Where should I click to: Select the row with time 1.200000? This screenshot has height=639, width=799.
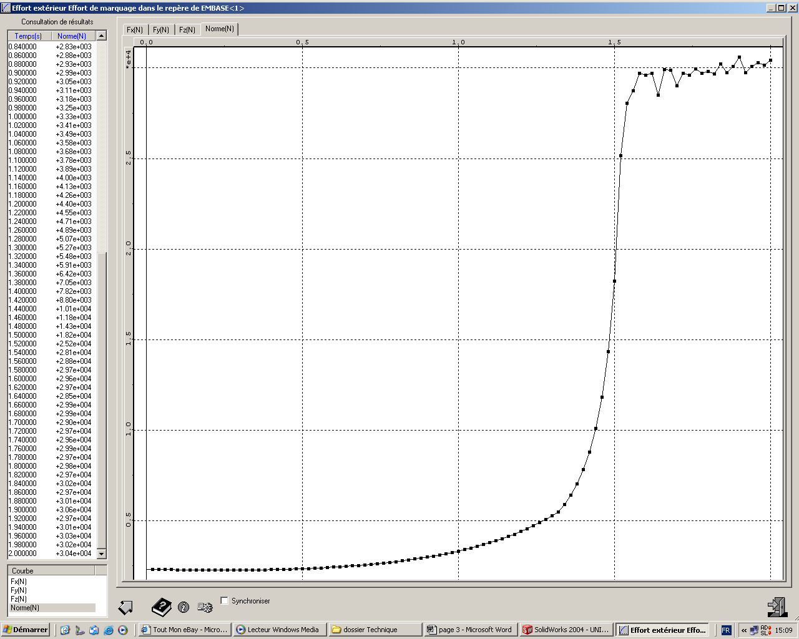point(52,204)
